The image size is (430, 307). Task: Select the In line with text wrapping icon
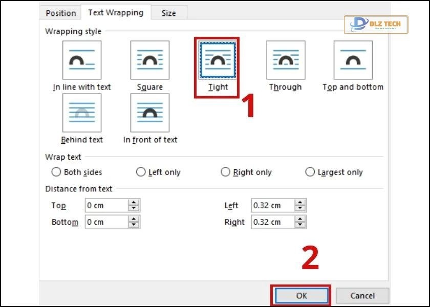(82, 60)
